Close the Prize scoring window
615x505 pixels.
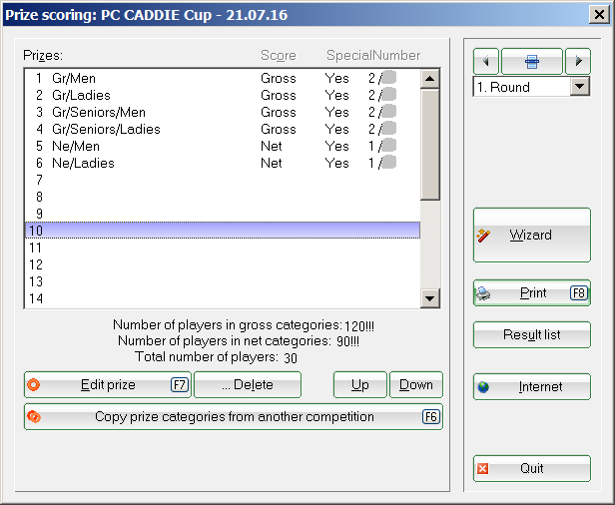[x=599, y=15]
